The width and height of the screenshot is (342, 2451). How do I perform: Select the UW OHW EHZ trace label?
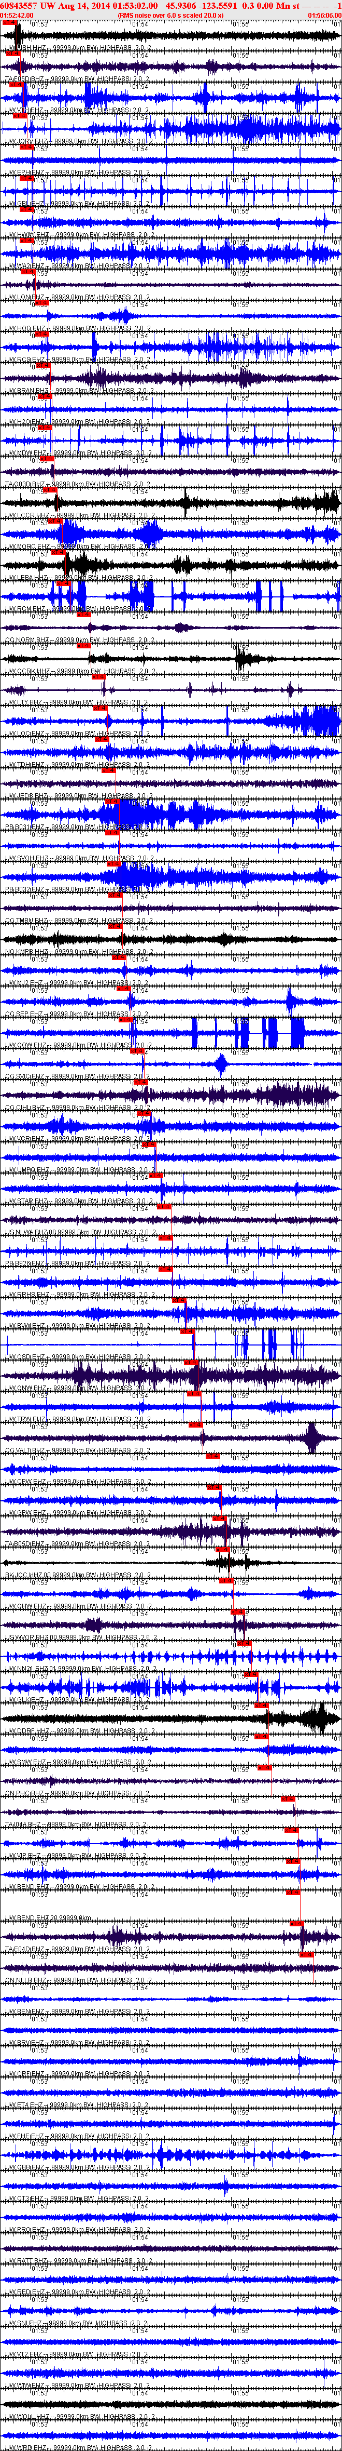77,1606
